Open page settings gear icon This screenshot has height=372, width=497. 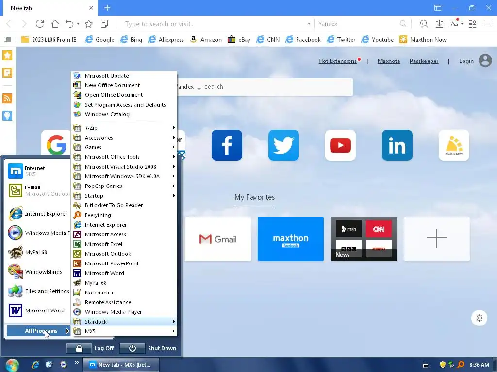click(479, 318)
